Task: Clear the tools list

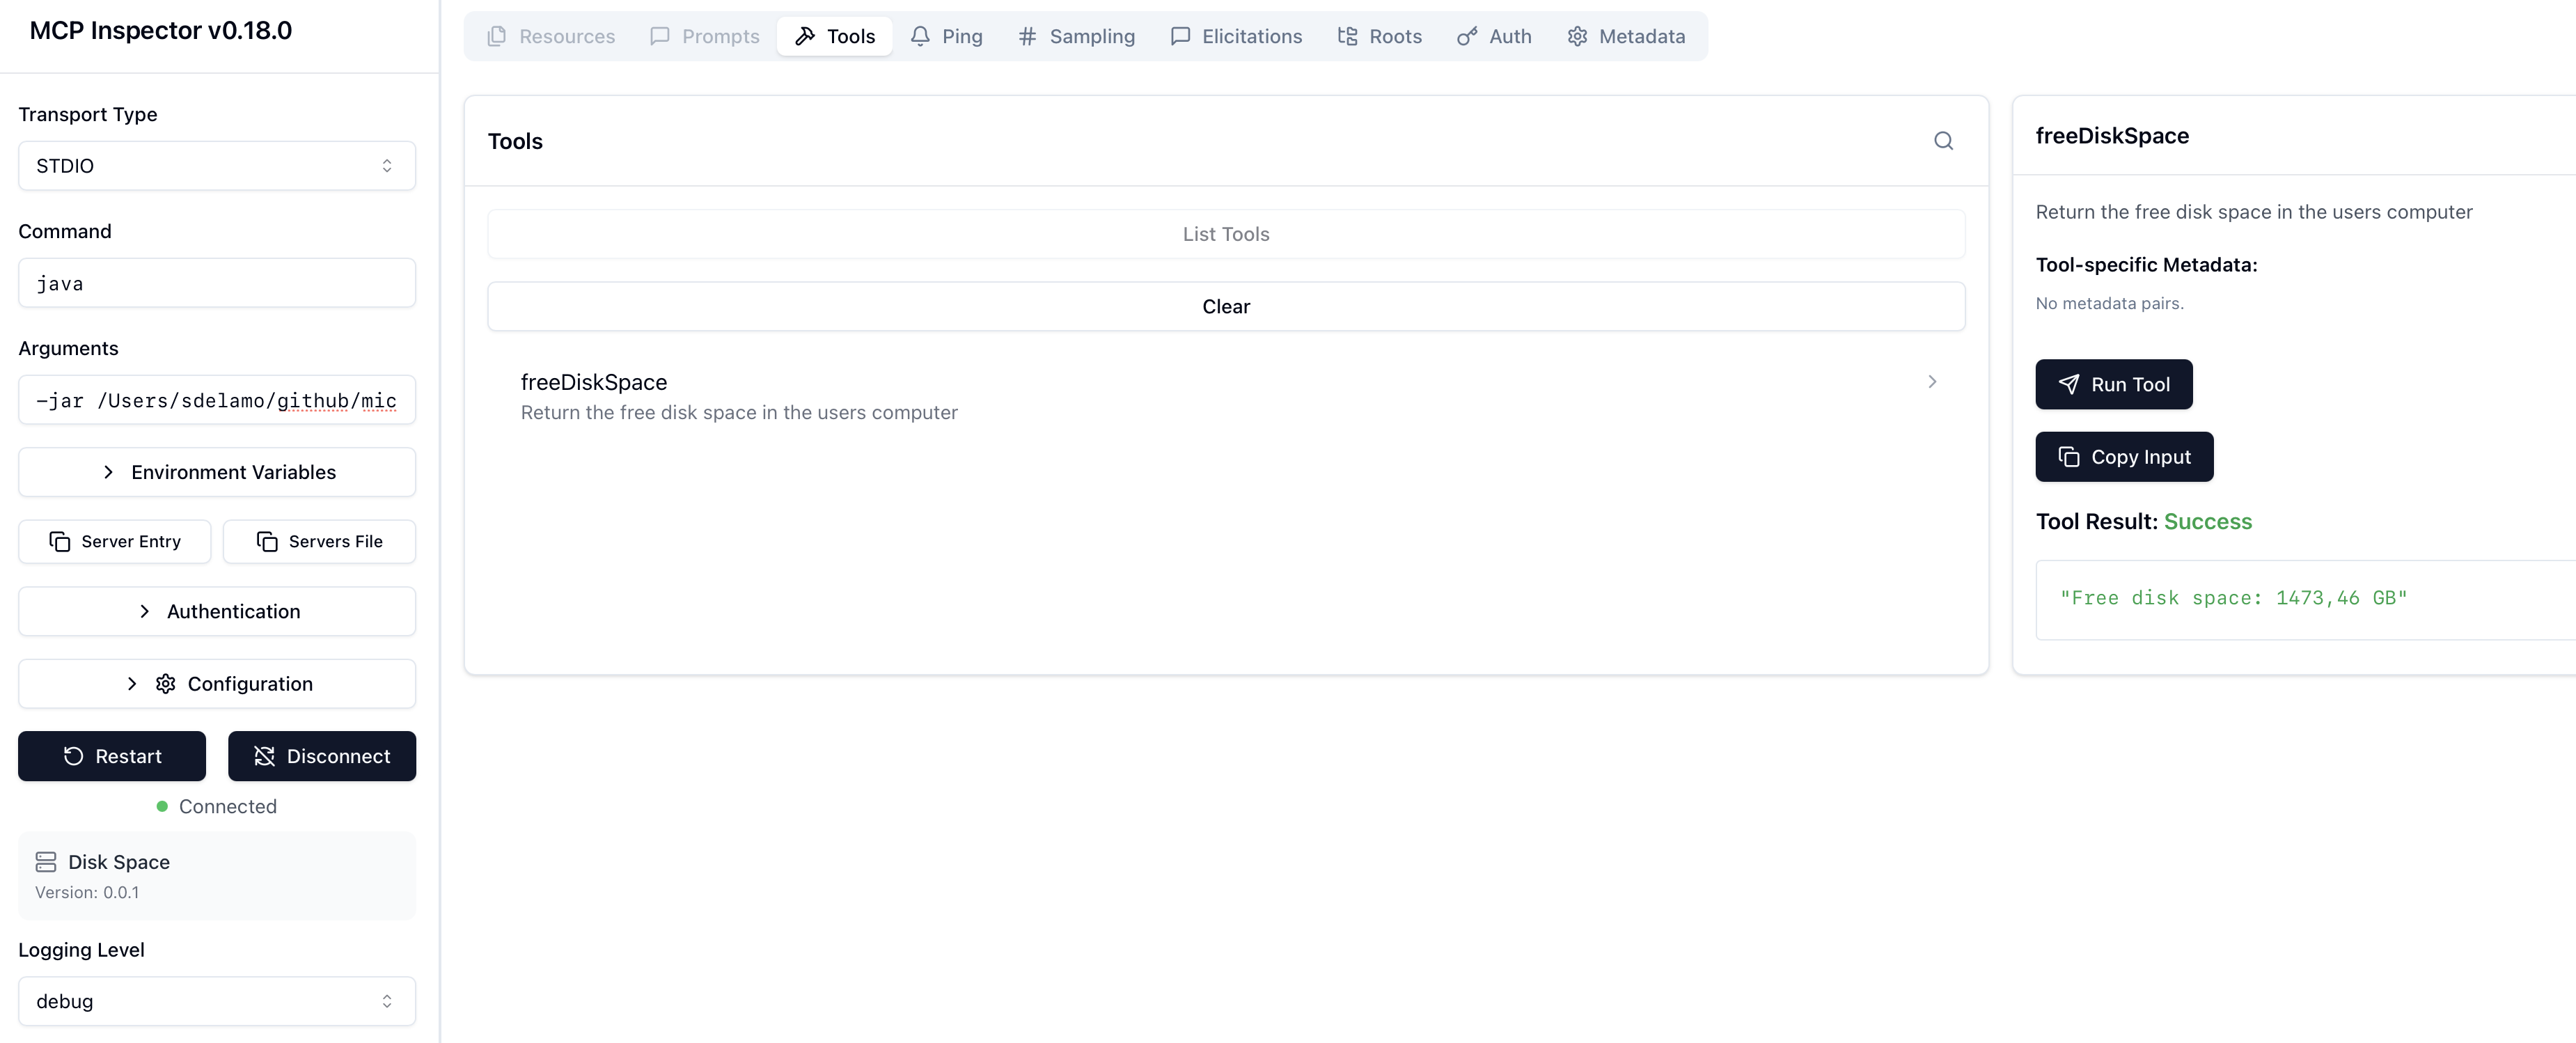Action: click(1225, 307)
